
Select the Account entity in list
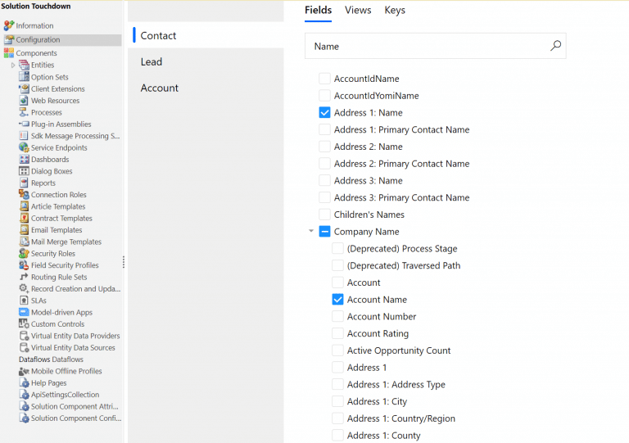point(160,88)
